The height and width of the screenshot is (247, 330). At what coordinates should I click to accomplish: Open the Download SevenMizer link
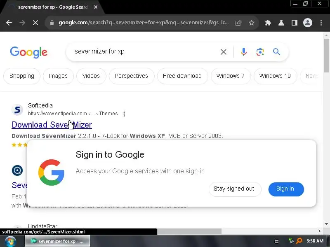(x=52, y=125)
